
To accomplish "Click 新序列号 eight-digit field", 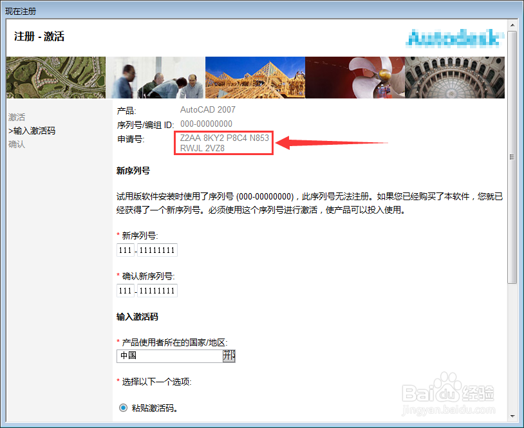I will click(x=157, y=250).
